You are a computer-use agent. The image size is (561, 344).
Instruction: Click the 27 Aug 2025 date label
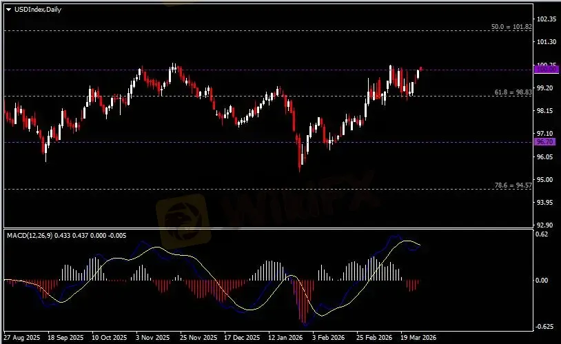point(21,338)
